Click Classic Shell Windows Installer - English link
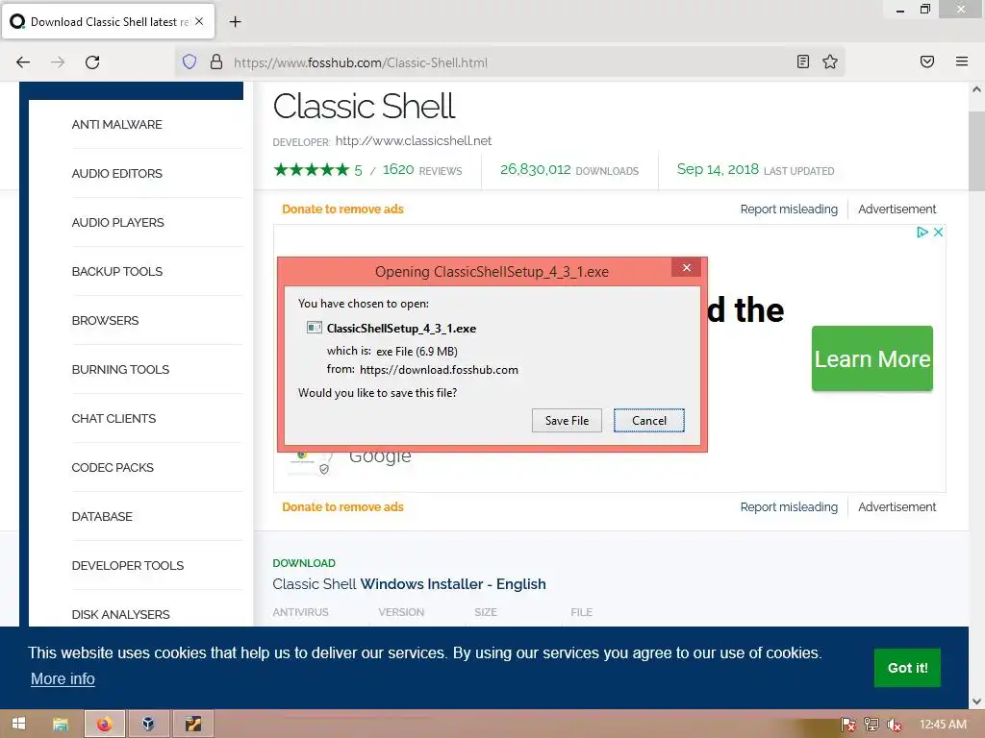Viewport: 985px width, 738px height. 409,584
